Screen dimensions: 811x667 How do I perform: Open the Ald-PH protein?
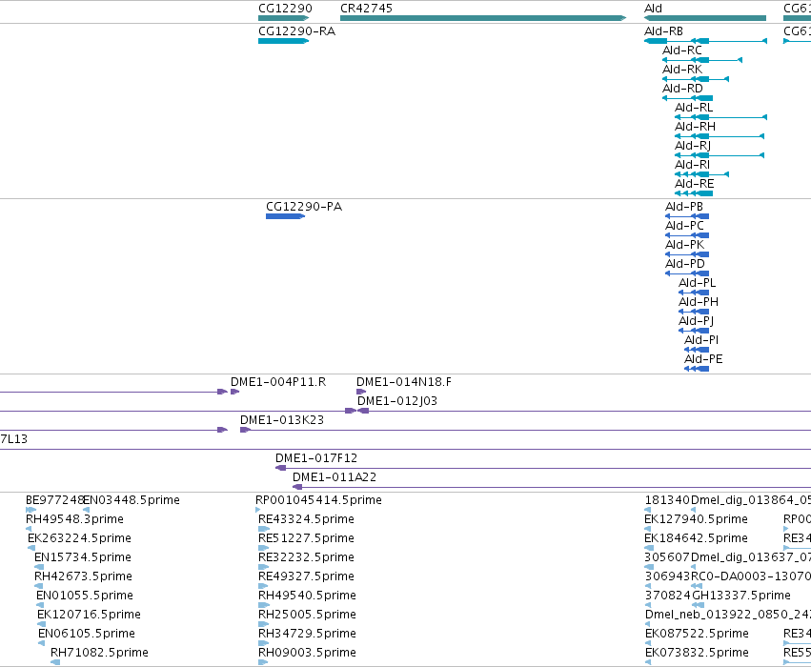click(694, 312)
